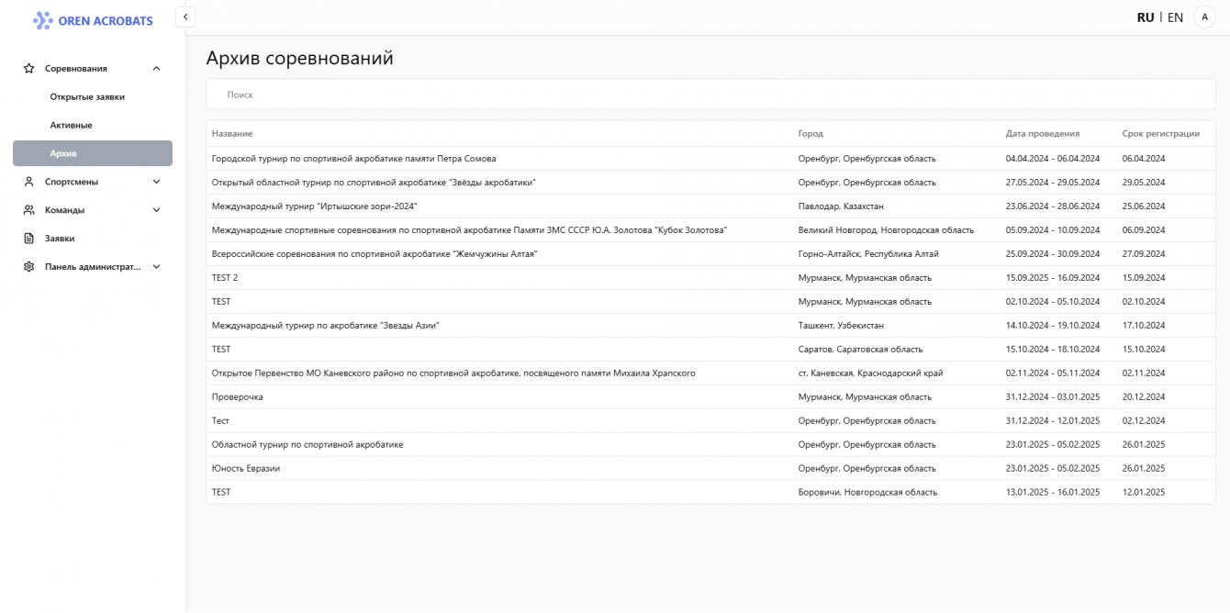The width and height of the screenshot is (1230, 613).
Task: Open the user avatar "A" menu
Action: 1204,17
